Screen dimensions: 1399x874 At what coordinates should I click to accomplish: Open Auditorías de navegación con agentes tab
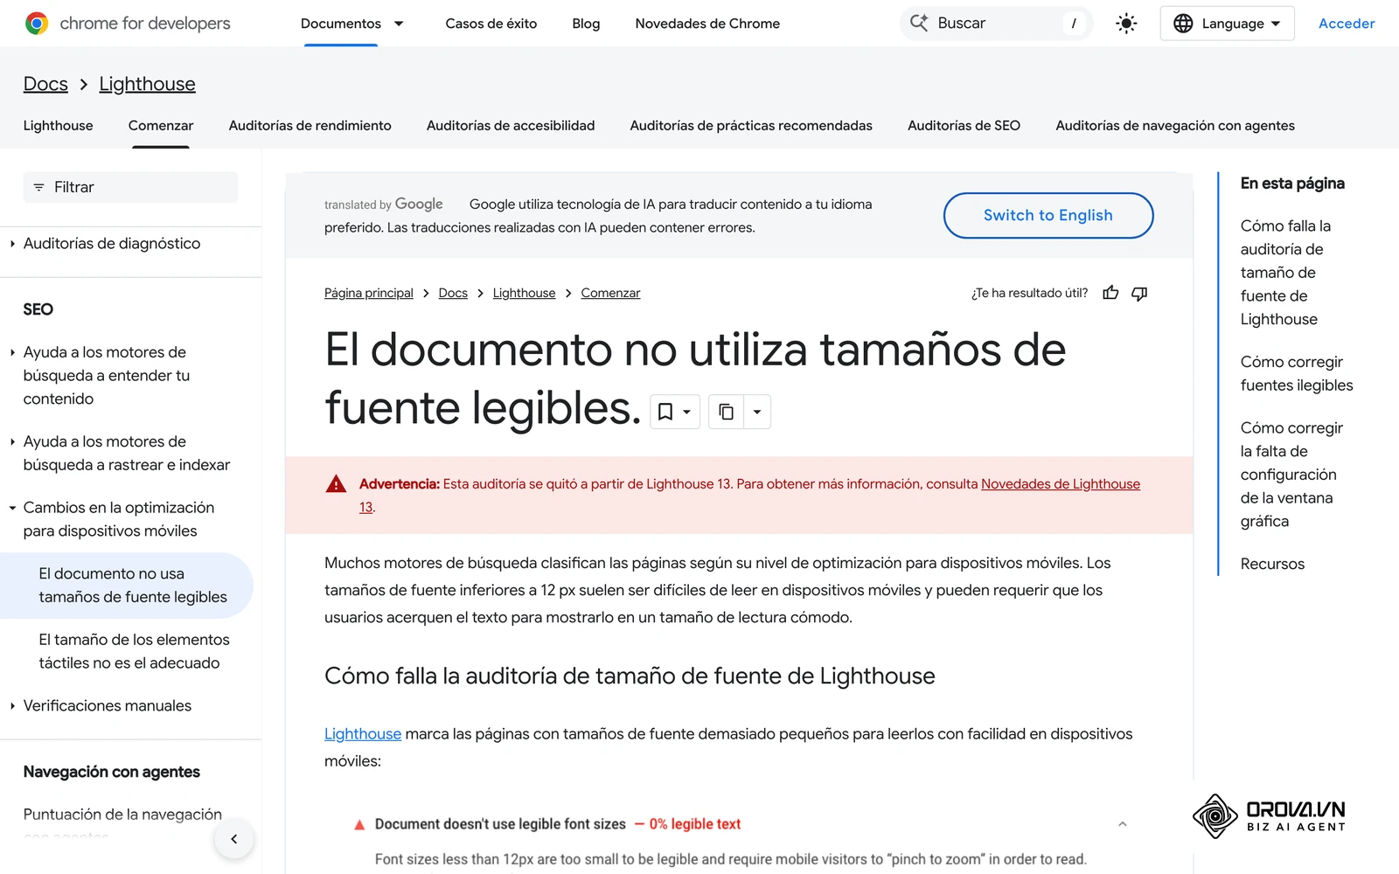(x=1175, y=126)
